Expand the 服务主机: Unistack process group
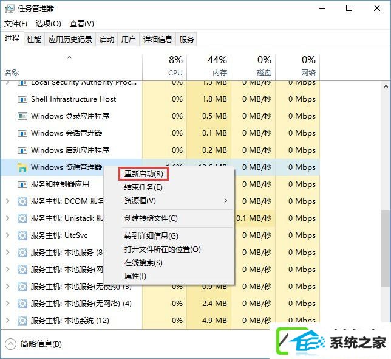The image size is (391, 359). point(8,218)
